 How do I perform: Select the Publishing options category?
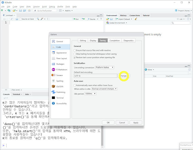(x=60, y=92)
